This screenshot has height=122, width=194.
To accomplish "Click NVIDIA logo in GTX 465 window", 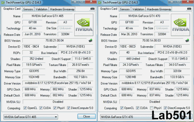I will point(84,25).
